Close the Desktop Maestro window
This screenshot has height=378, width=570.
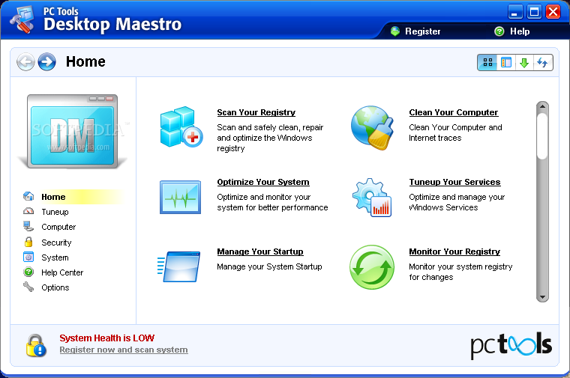[x=553, y=12]
